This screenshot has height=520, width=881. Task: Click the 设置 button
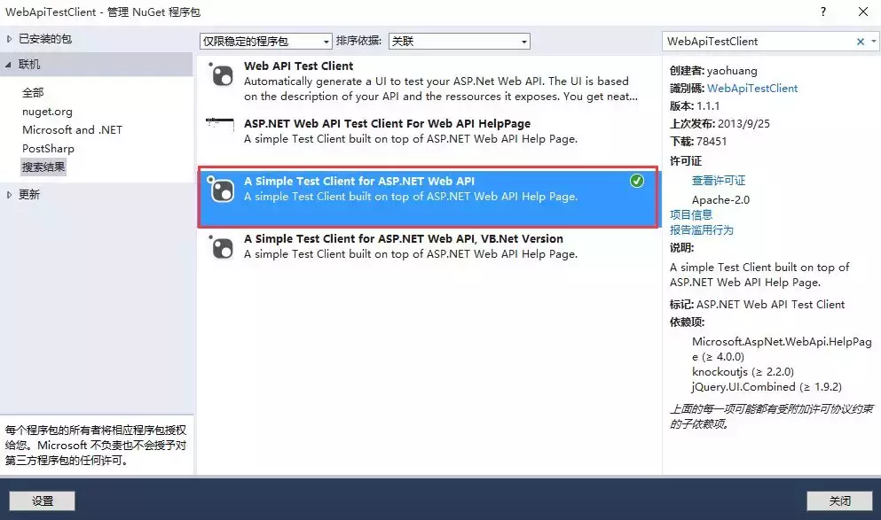(42, 501)
